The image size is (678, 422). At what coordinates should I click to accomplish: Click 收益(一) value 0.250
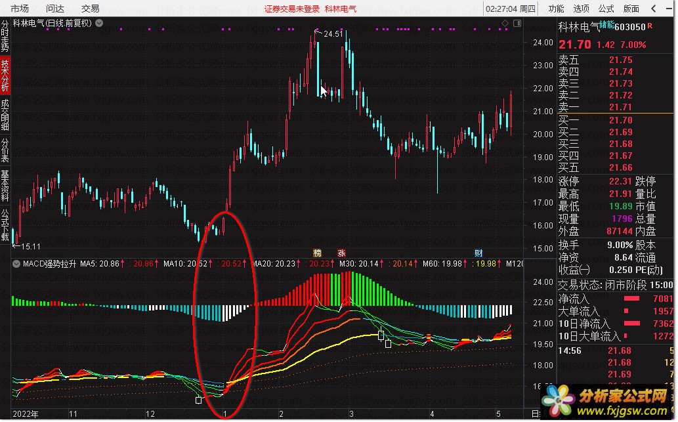[621, 270]
